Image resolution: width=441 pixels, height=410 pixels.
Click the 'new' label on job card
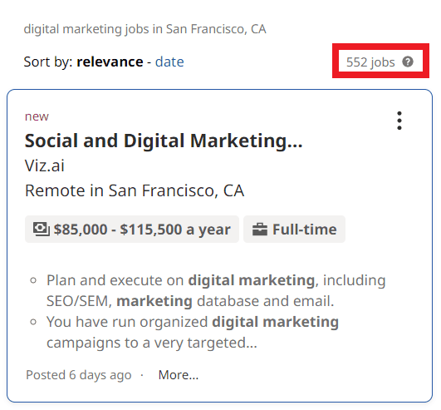coord(37,116)
